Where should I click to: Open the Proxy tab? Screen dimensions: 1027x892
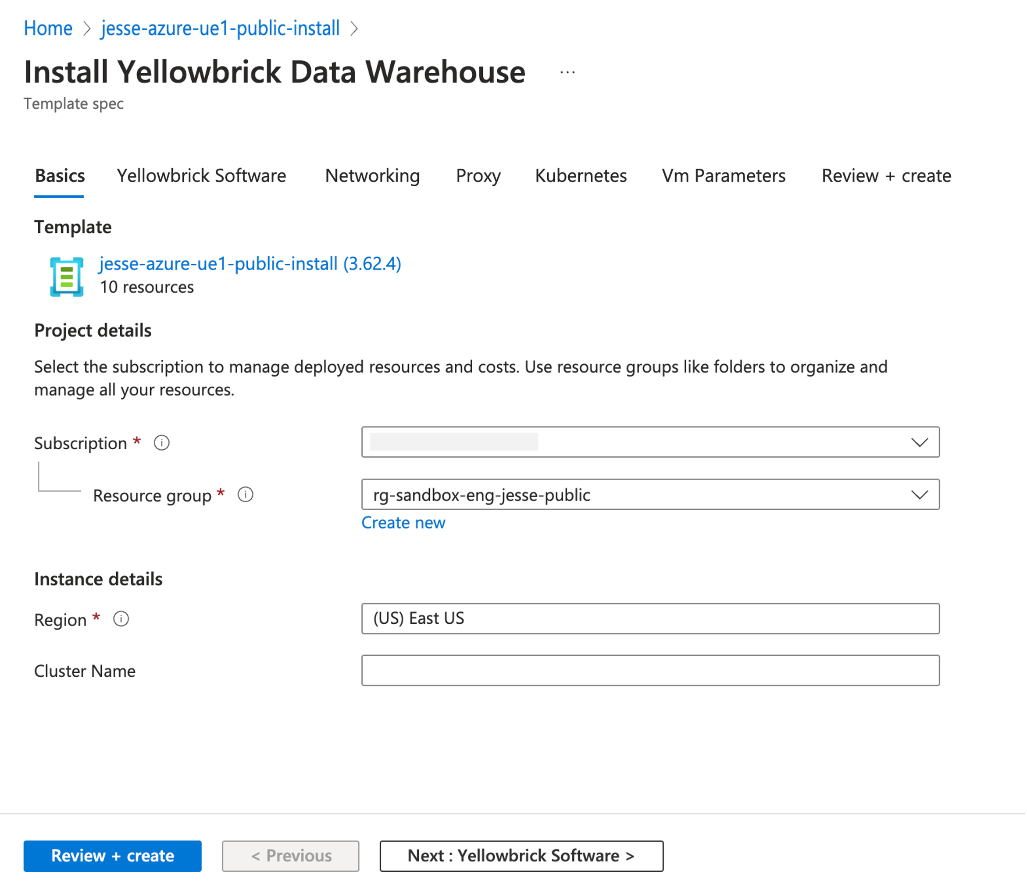(478, 176)
